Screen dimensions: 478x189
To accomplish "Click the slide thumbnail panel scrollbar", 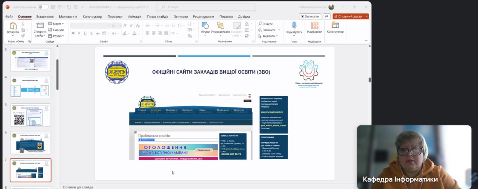I will point(57,74).
